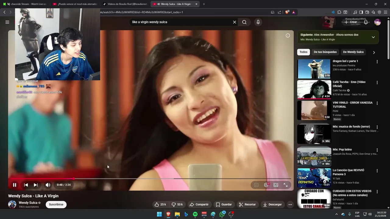390x219 pixels.
Task: Pause the video
Action: click(15, 185)
